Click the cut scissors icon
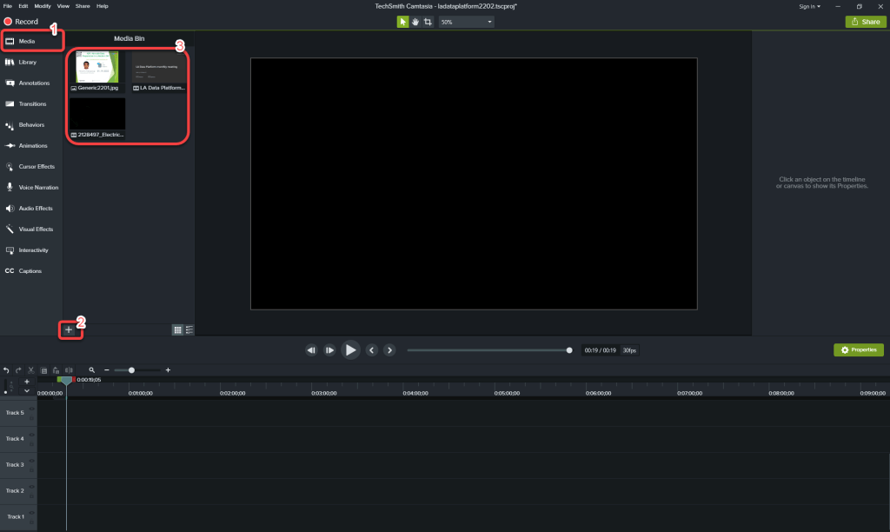Screen dimensions: 890x532 coord(30,370)
